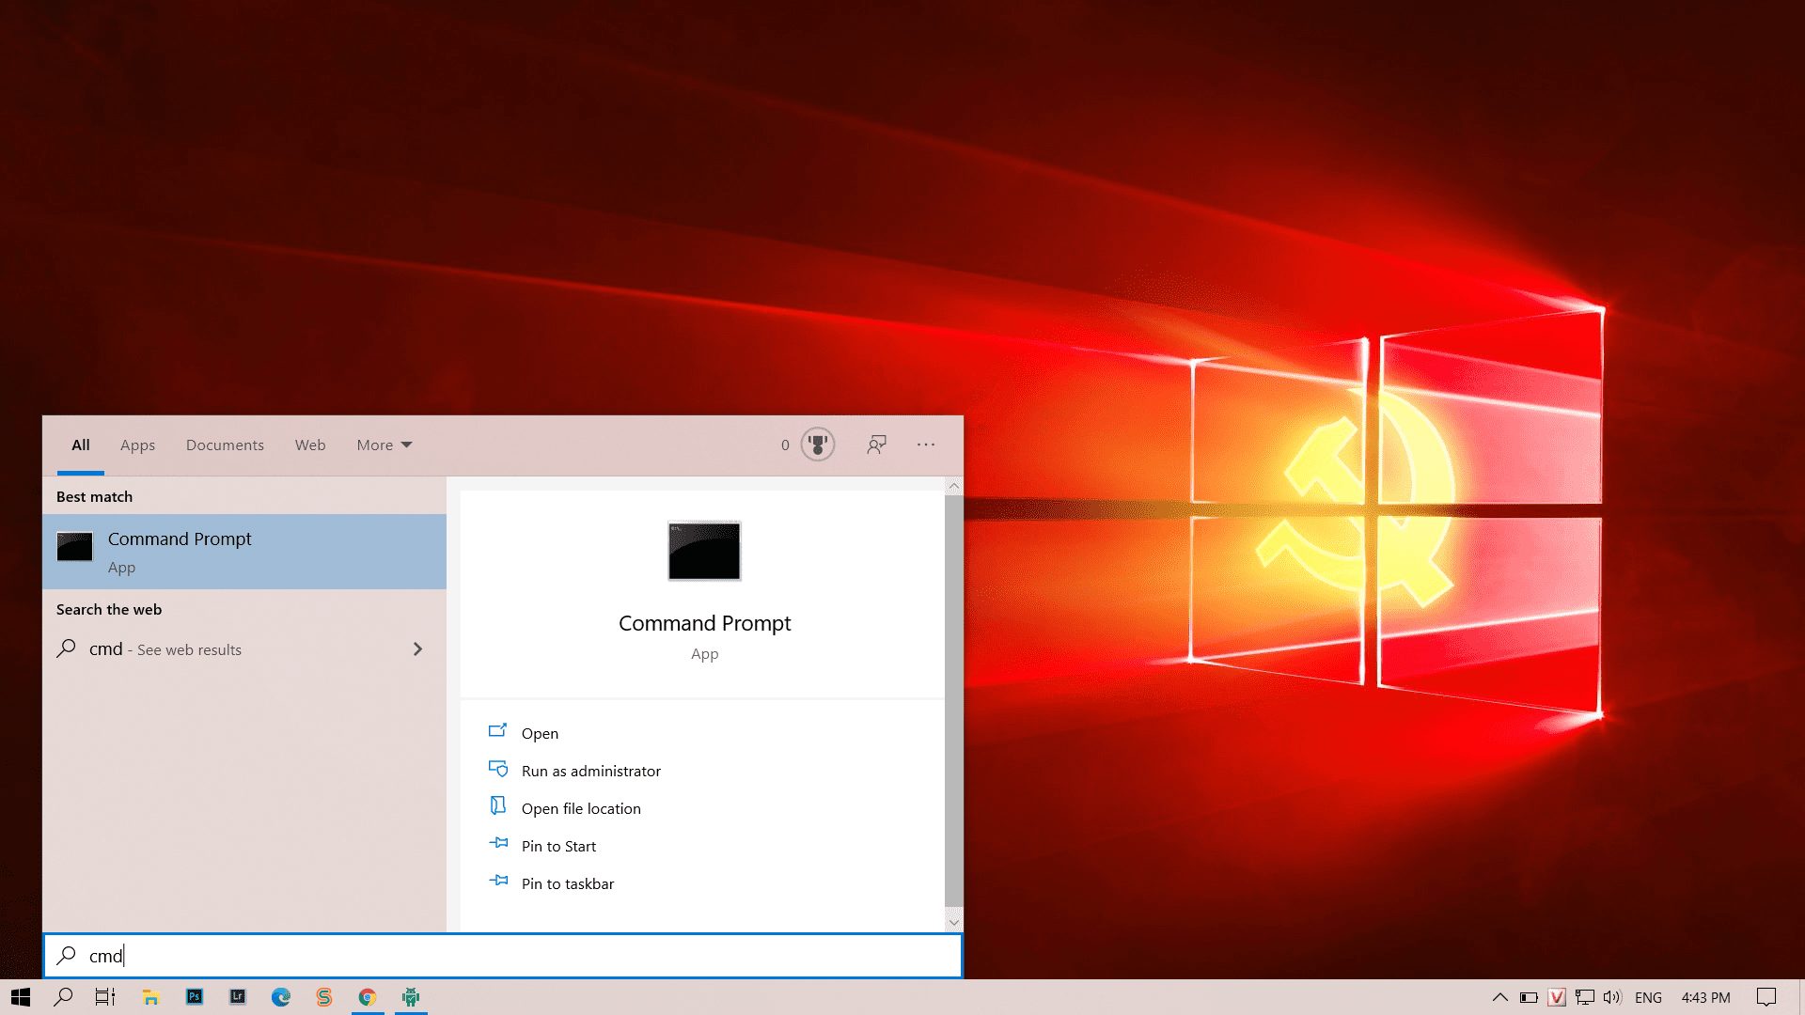
Task: Open the red V tray application
Action: [1557, 997]
